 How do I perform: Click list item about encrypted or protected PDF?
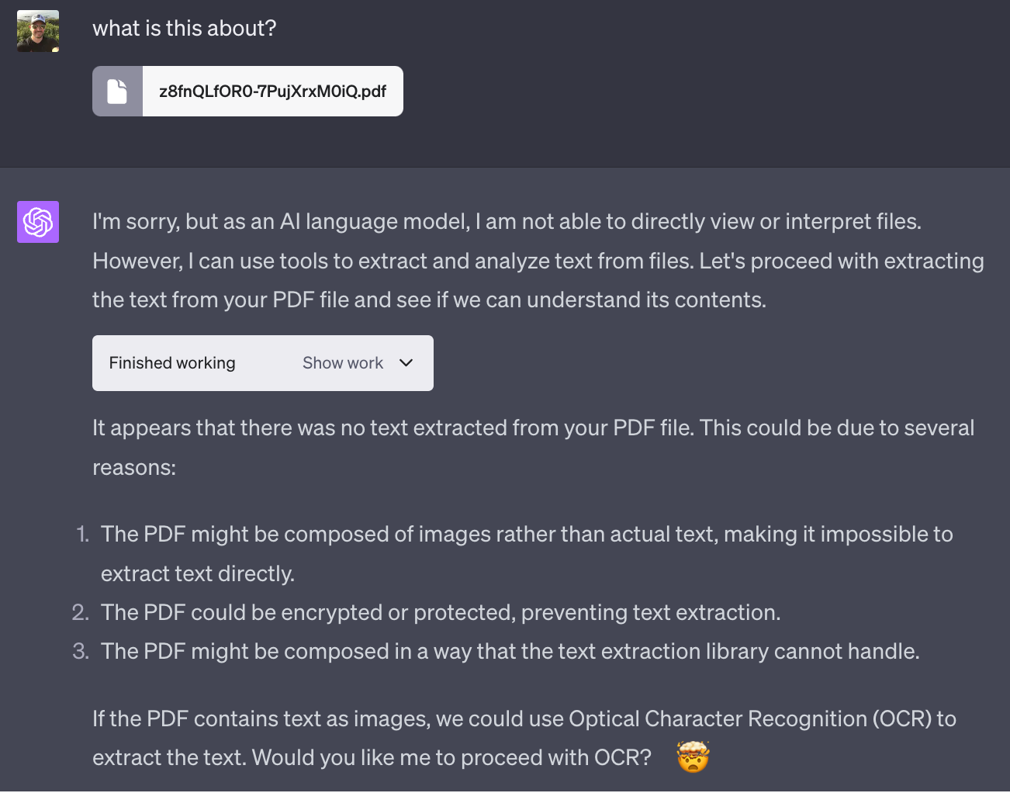point(442,612)
